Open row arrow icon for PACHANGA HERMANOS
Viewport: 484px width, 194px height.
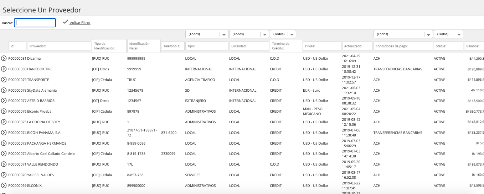pyautogui.click(x=4, y=143)
